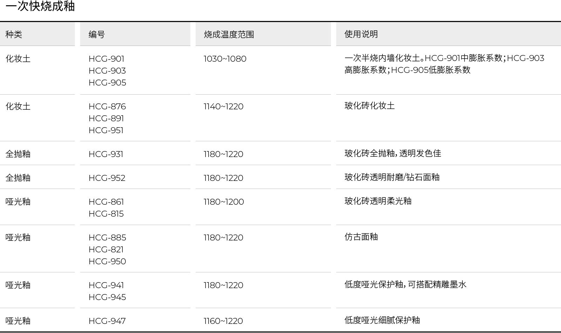Image resolution: width=561 pixels, height=333 pixels.
Task: Click the 使用说明 column header
Action: coord(361,34)
